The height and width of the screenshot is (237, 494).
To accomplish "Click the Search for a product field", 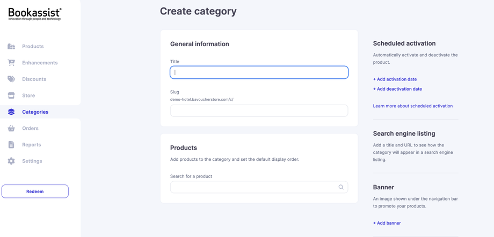I will click(x=253, y=187).
